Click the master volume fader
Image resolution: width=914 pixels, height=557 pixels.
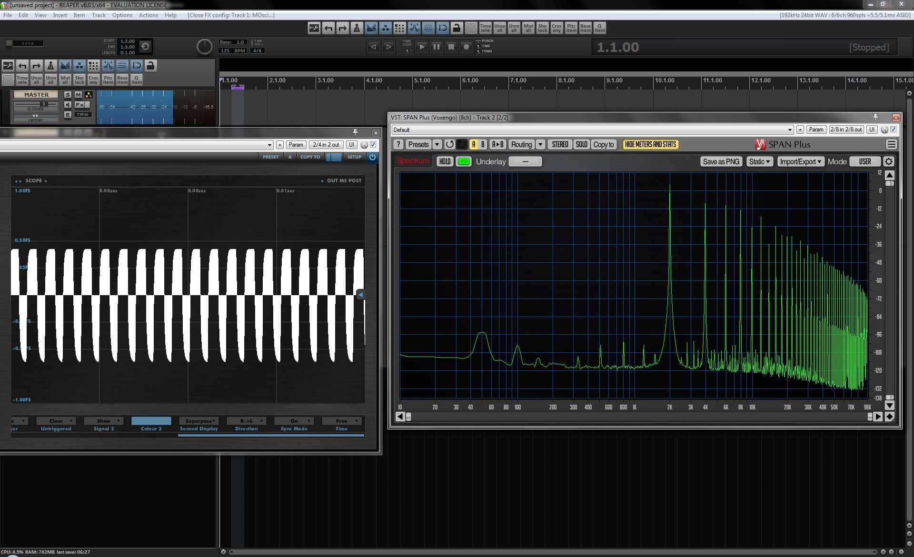[x=44, y=104]
